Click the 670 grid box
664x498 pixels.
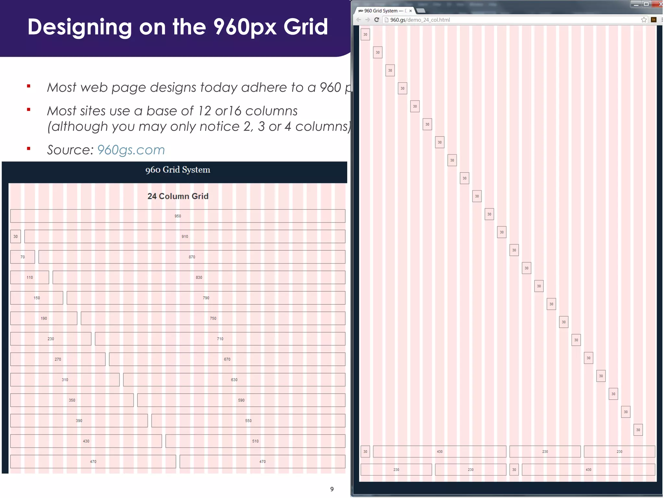point(227,359)
